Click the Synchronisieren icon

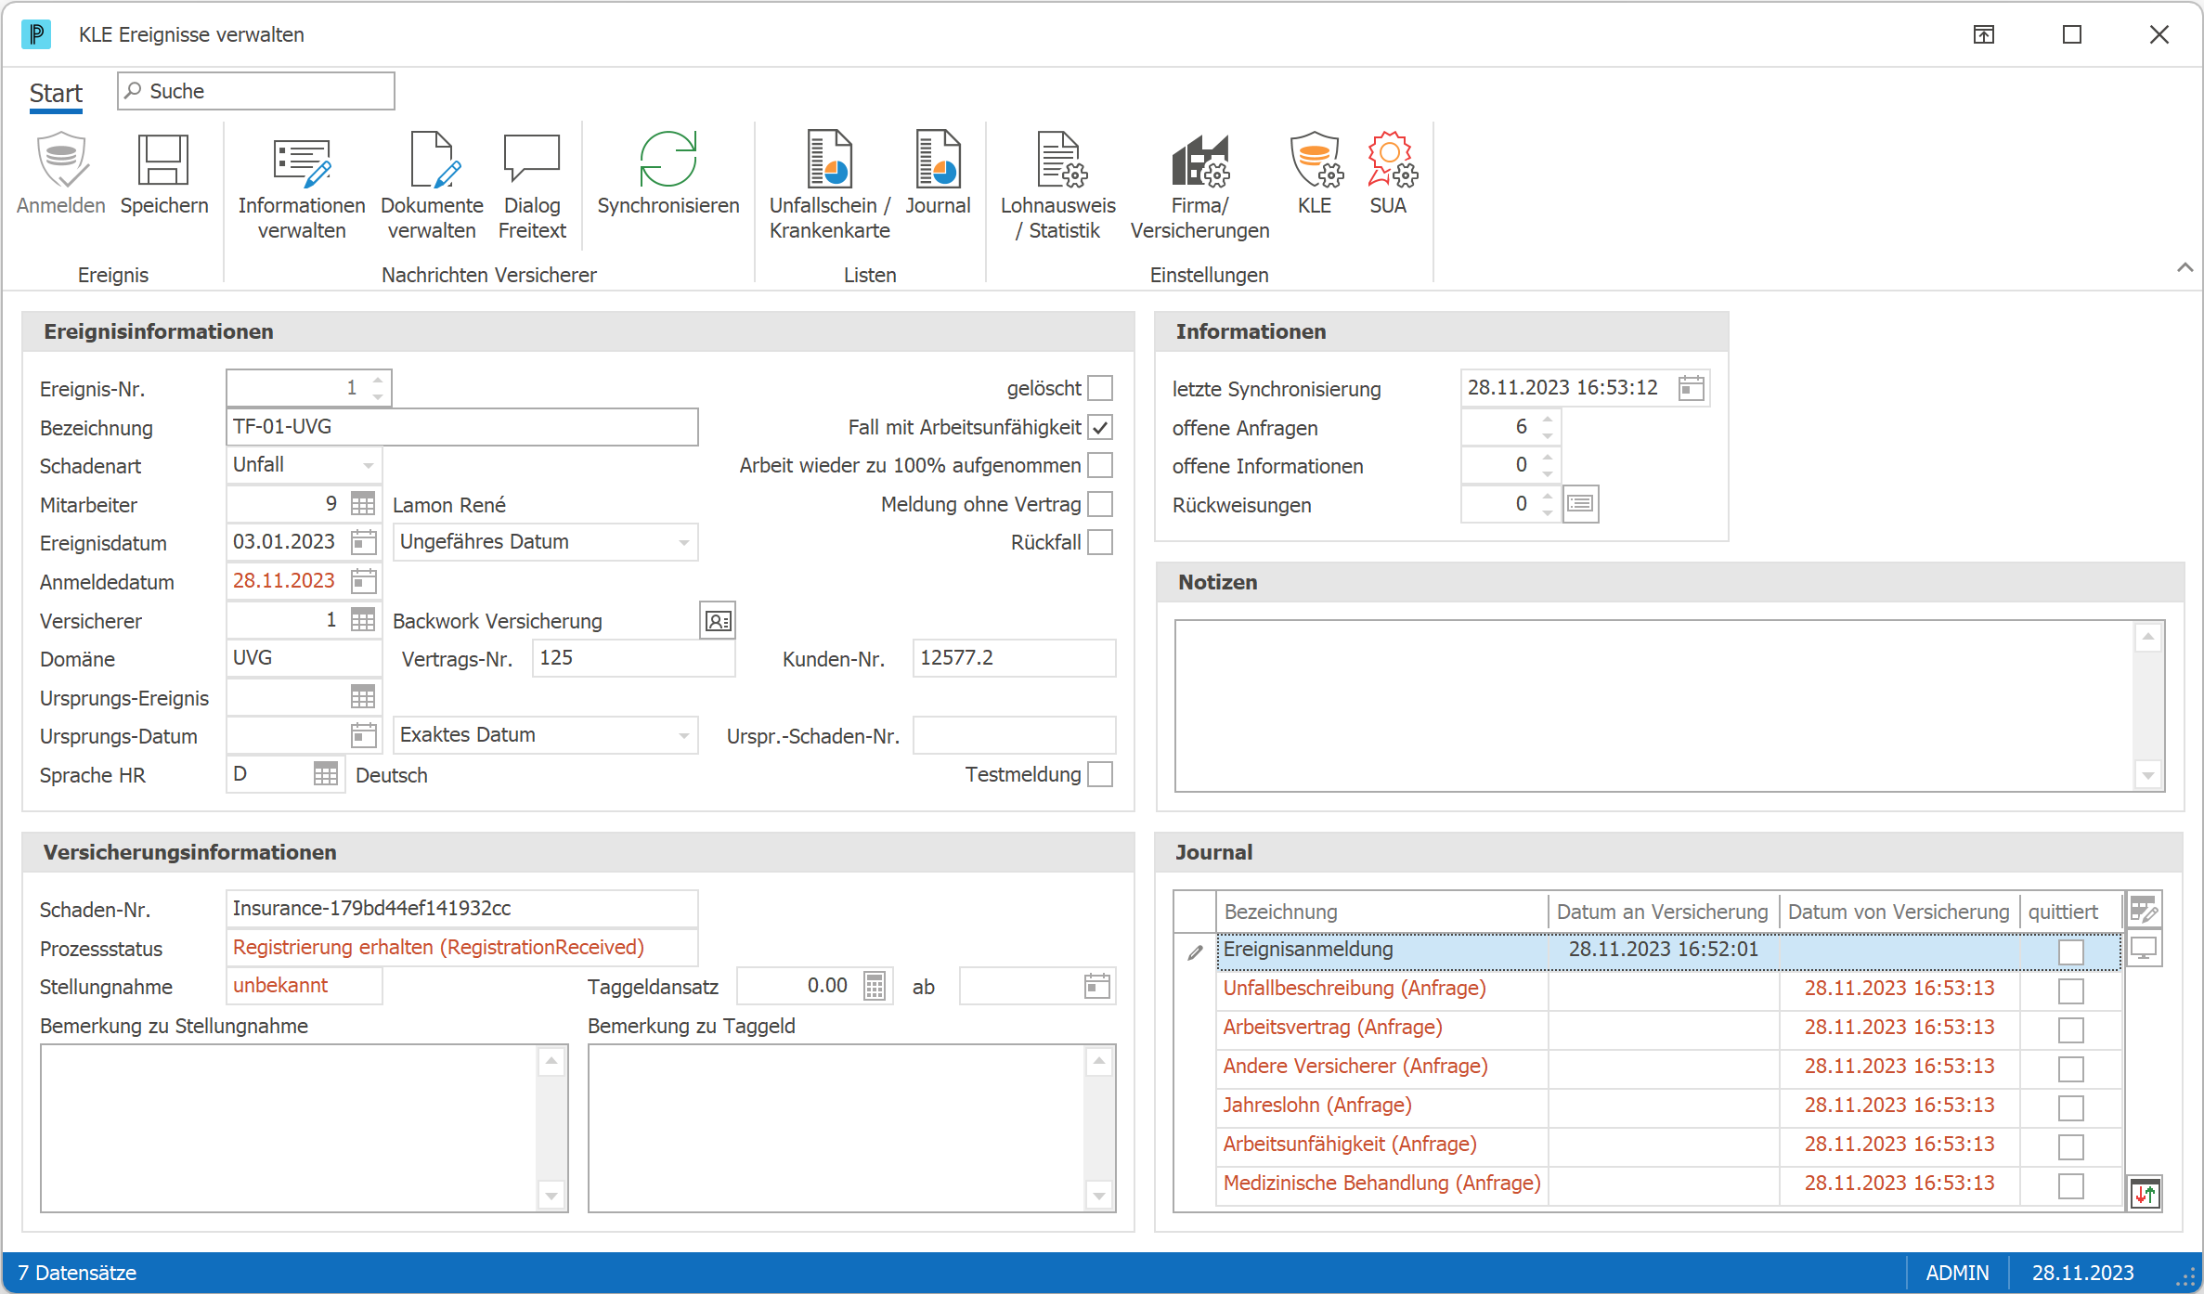668,160
